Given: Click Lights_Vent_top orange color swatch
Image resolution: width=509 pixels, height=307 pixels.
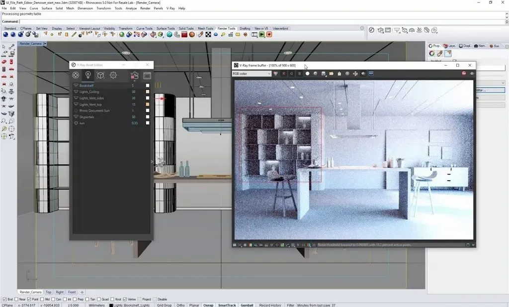Looking at the screenshot, I should pos(147,104).
